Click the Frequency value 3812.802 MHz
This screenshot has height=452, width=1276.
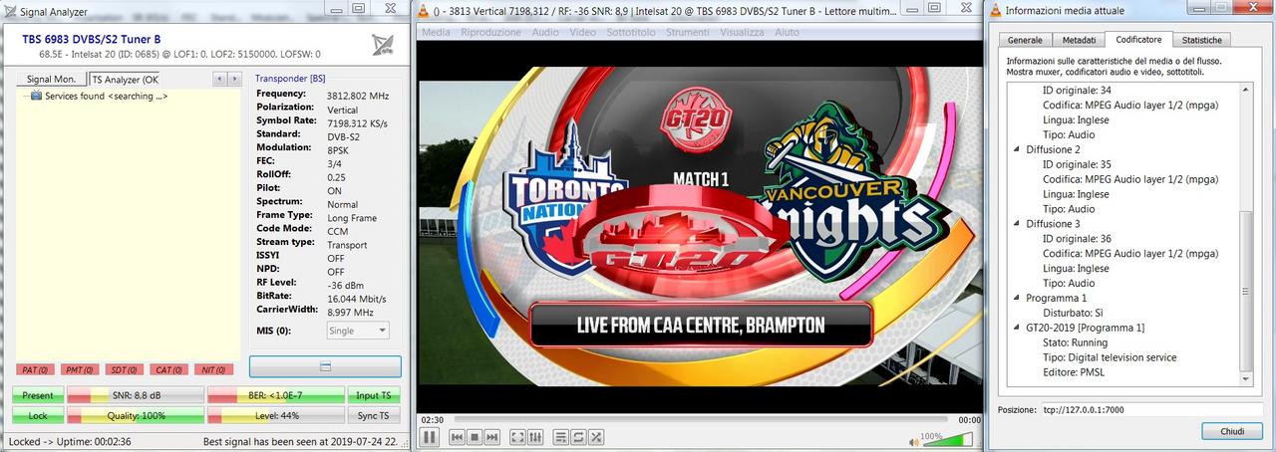tap(358, 96)
